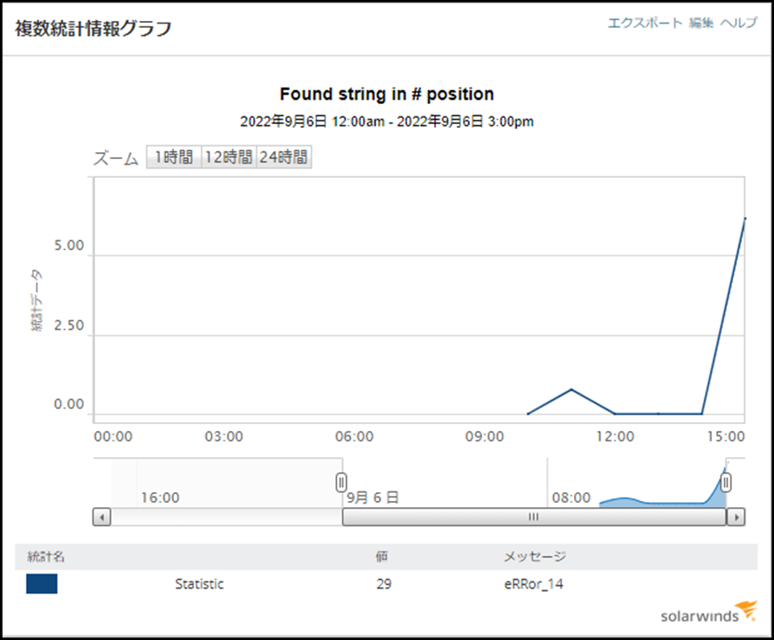Click the navigator scrollbar thumb grip

point(534,517)
